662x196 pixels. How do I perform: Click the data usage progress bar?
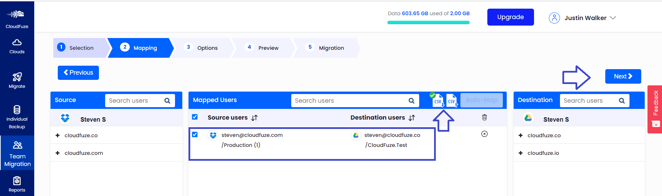429,22
